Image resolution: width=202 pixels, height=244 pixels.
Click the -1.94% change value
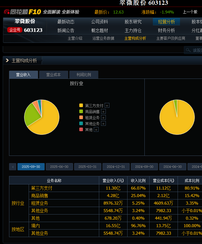tap(167, 12)
